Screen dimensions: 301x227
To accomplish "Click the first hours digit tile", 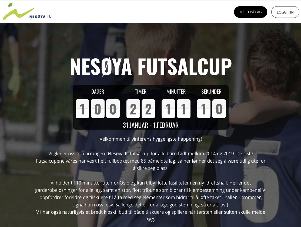I will (x=133, y=109).
